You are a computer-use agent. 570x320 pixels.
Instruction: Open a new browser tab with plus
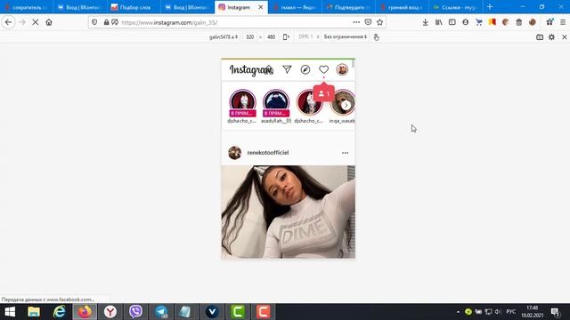point(490,7)
